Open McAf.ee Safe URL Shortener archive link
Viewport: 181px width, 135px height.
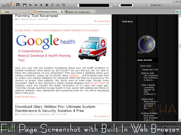(x=150, y=77)
